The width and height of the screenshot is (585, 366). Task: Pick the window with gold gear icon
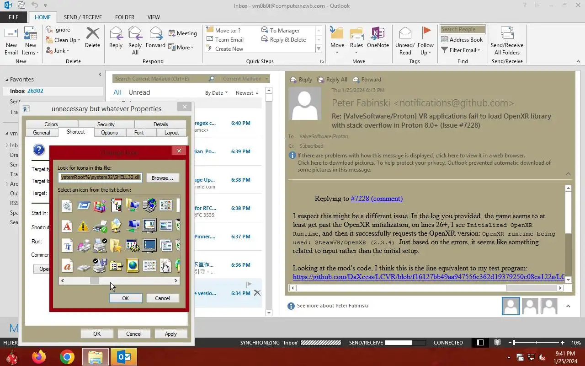[x=133, y=246]
